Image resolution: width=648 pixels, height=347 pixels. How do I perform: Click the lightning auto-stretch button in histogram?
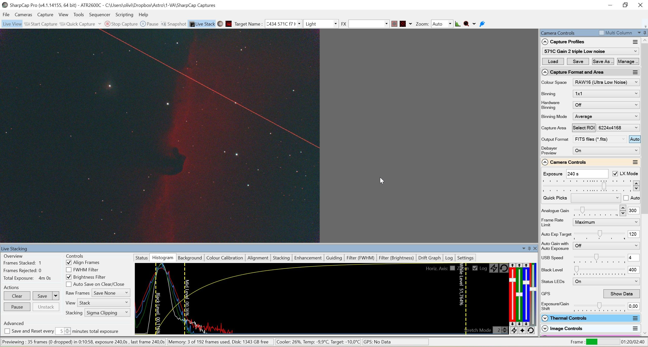click(x=494, y=268)
